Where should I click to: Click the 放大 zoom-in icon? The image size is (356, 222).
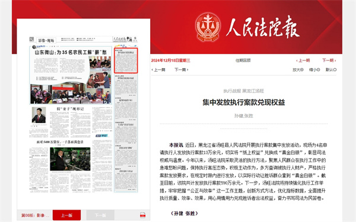[302, 70]
